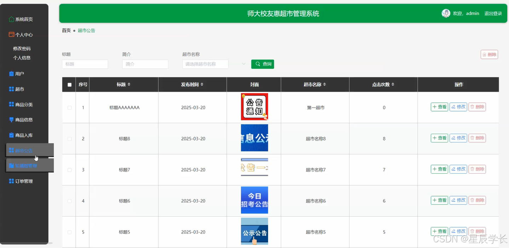This screenshot has height=248, width=509.
Task: Check the row 4 checkbox for 标题6
Action: pos(69,201)
